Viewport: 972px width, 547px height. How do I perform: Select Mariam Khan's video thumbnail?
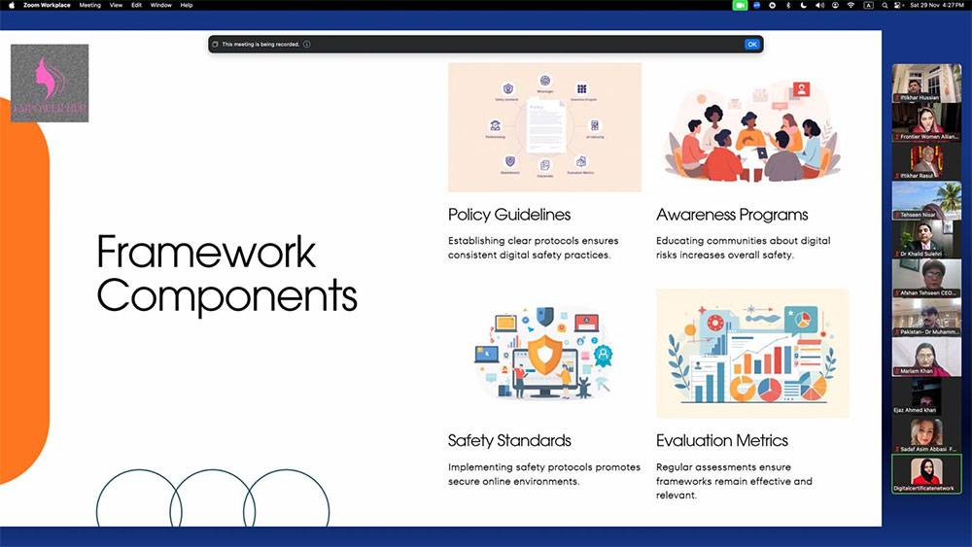[x=926, y=356]
